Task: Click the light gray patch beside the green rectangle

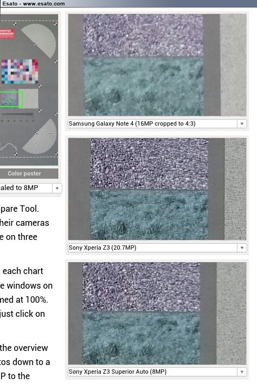Action: tap(30, 99)
